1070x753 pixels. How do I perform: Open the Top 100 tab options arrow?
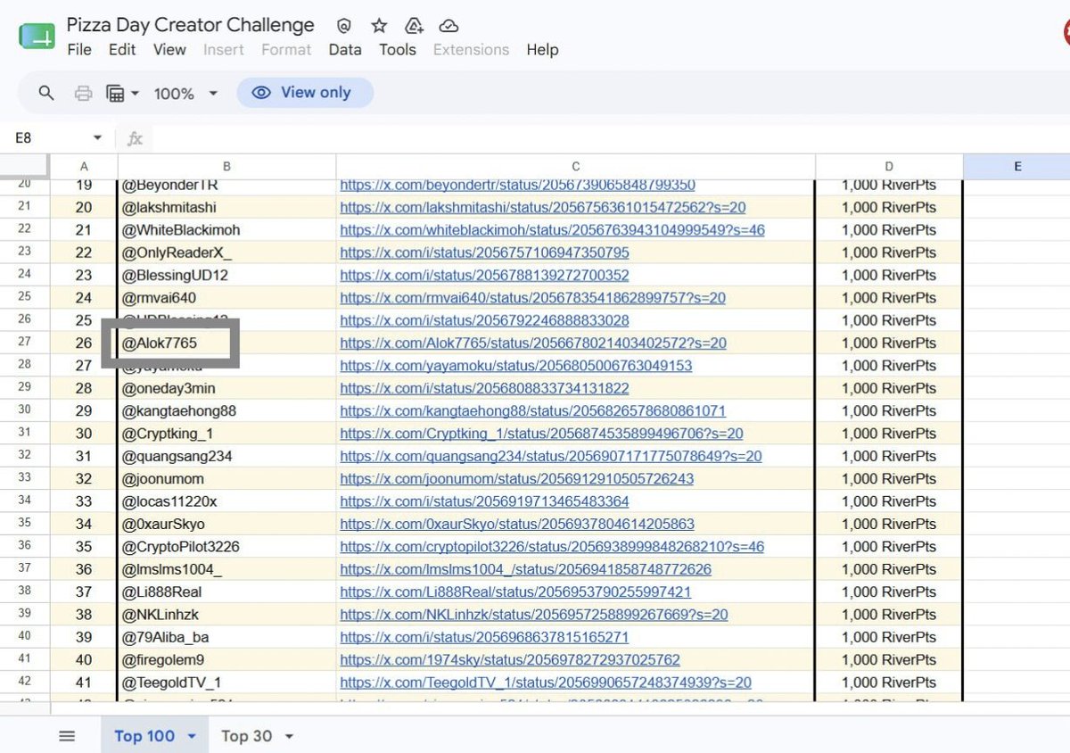click(192, 736)
